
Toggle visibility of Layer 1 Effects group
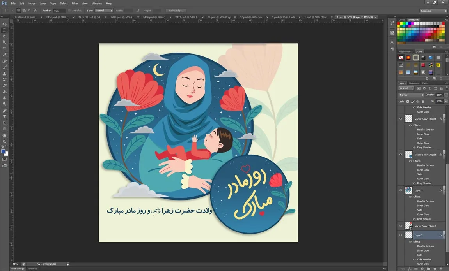410,197
